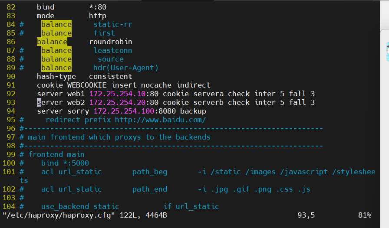The height and width of the screenshot is (228, 389).
Task: Click the 'roundrobin' value on line 86
Action: tap(111, 42)
